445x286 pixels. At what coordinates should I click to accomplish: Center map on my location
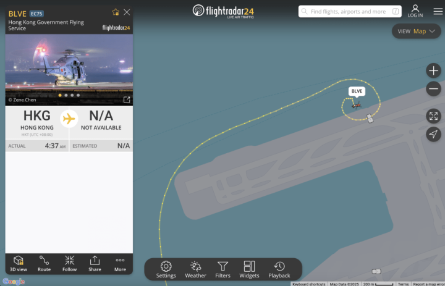433,134
